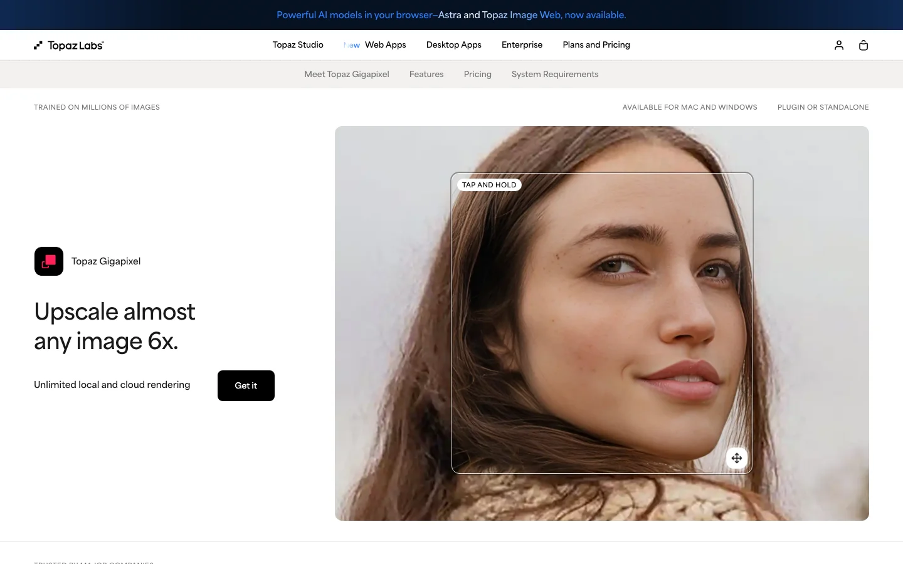The height and width of the screenshot is (564, 903).
Task: Click 'Unlimited local and cloud rendering' text
Action: point(112,385)
